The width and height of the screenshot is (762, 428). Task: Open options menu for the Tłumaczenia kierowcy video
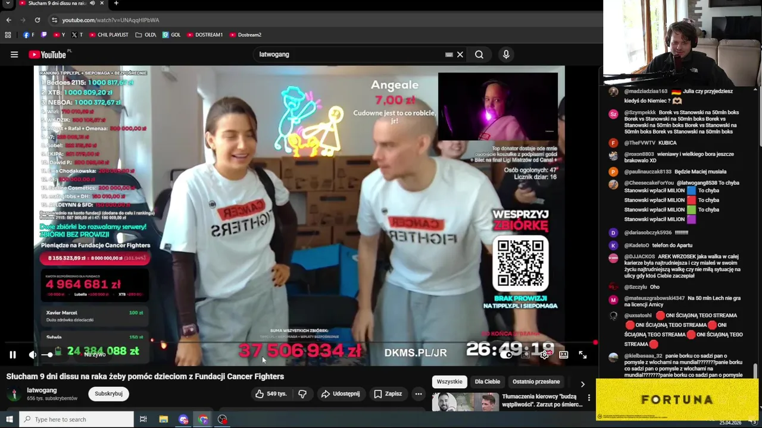589,398
